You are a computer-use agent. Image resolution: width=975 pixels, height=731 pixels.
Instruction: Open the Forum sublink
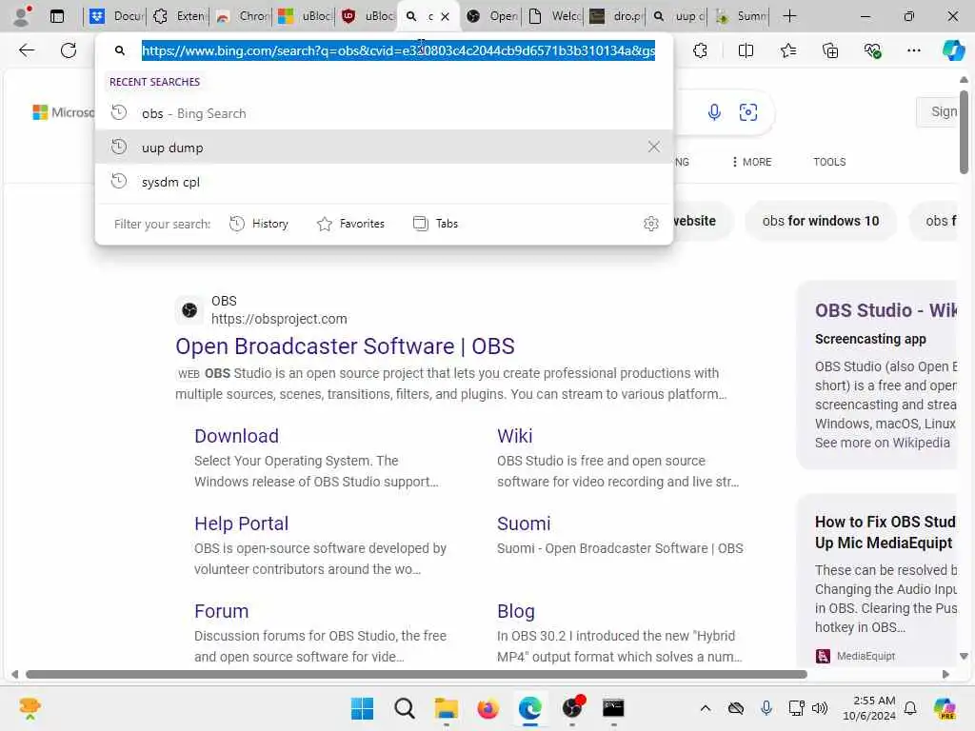click(x=221, y=611)
